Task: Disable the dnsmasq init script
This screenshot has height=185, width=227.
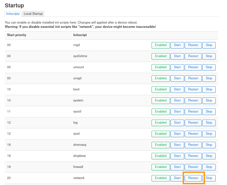Action: point(161,145)
